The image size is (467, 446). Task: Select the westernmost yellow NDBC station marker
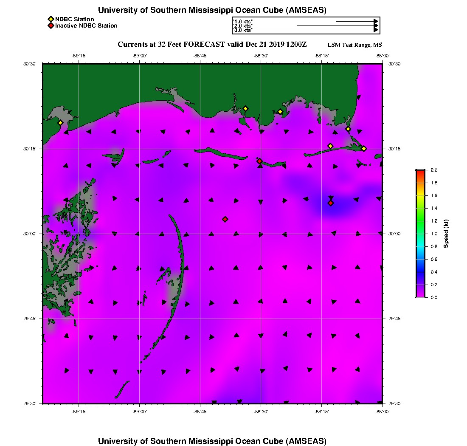click(61, 123)
